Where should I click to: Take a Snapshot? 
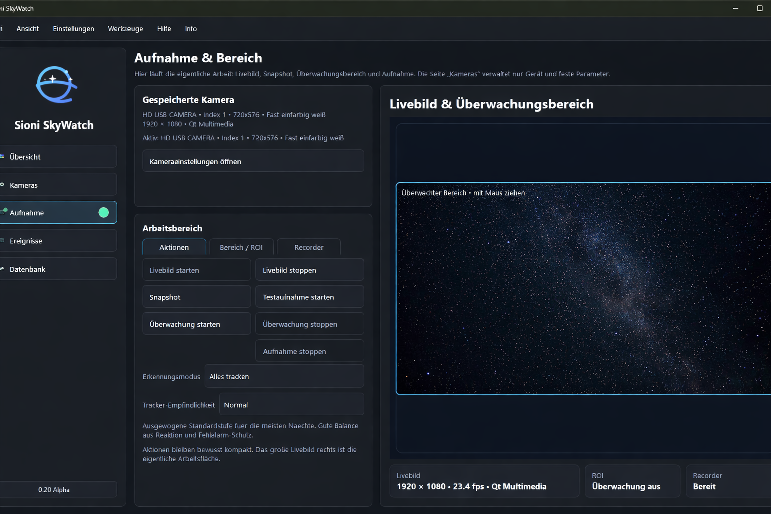coord(196,297)
